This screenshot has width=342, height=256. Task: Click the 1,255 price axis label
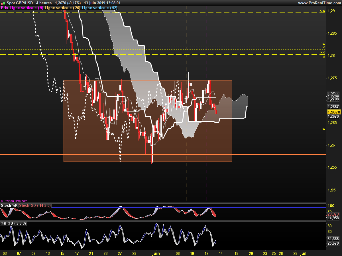[332, 168]
